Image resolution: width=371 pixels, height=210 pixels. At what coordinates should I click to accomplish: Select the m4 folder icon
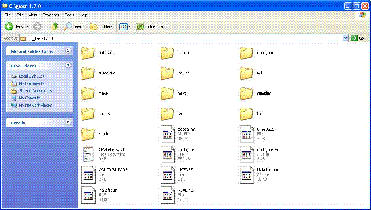point(246,73)
